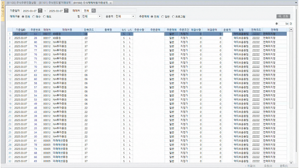This screenshot has height=168, width=299.
Task: Select order number 64 cell
Action: pyautogui.click(x=36, y=34)
